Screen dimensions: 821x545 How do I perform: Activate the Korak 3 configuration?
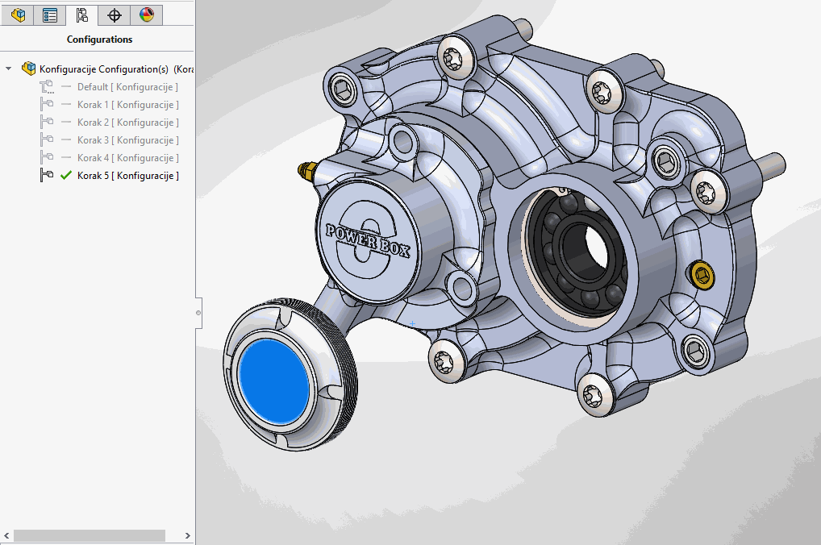(127, 140)
